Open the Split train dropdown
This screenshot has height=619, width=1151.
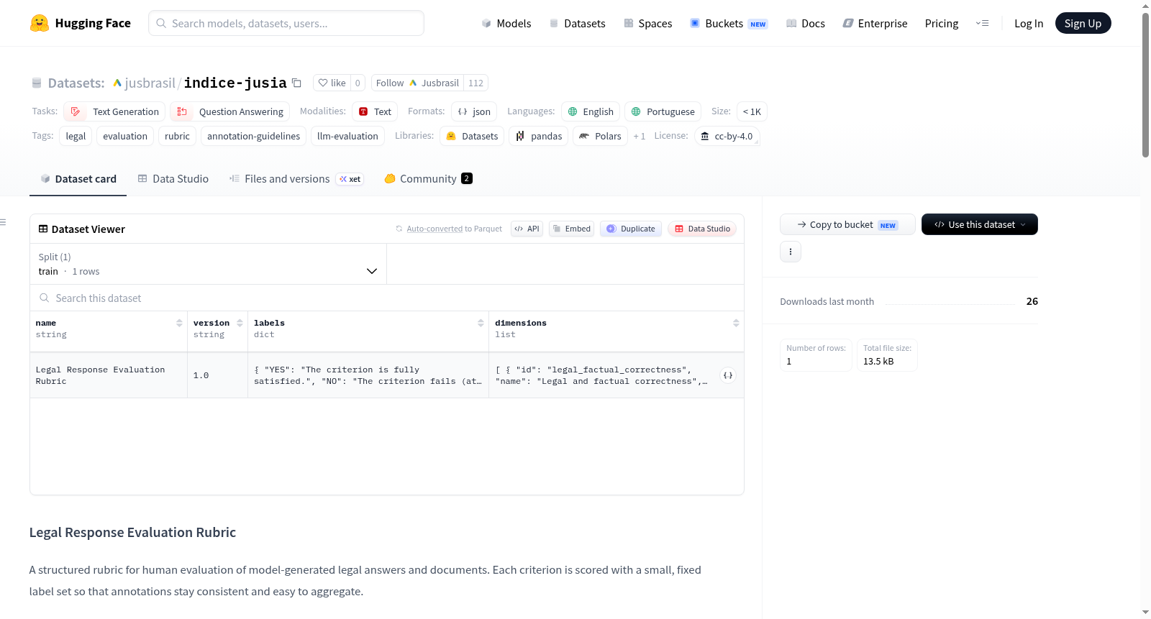tap(208, 264)
